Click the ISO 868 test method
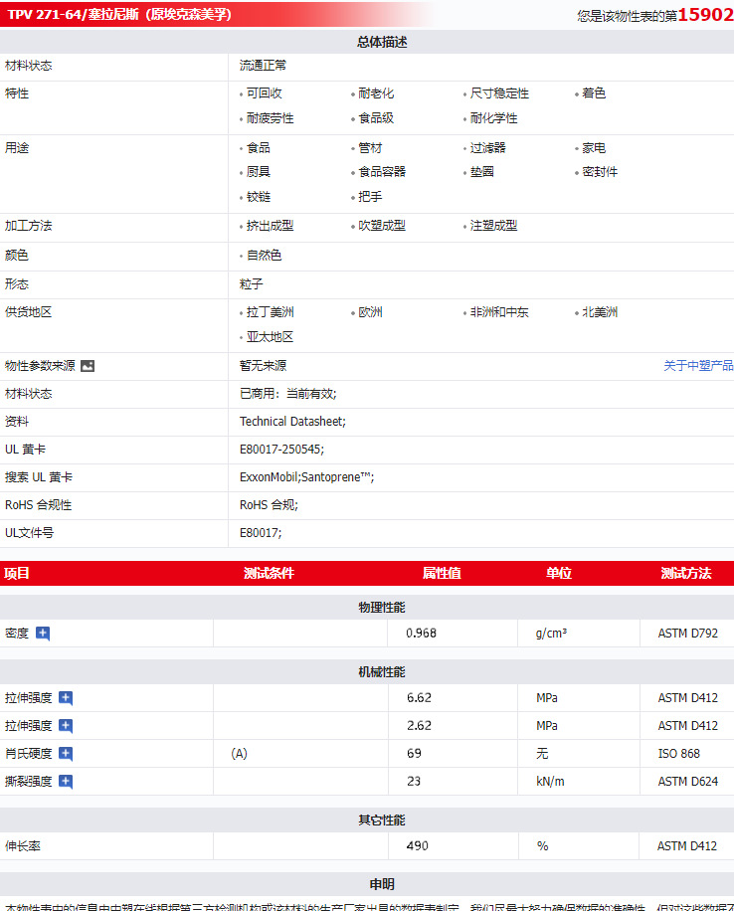Viewport: 734px width, 911px height. [678, 754]
